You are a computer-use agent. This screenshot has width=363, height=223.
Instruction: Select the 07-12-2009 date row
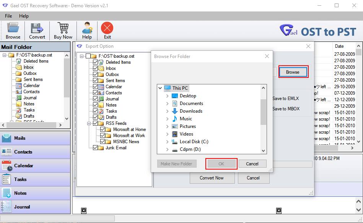(345, 93)
